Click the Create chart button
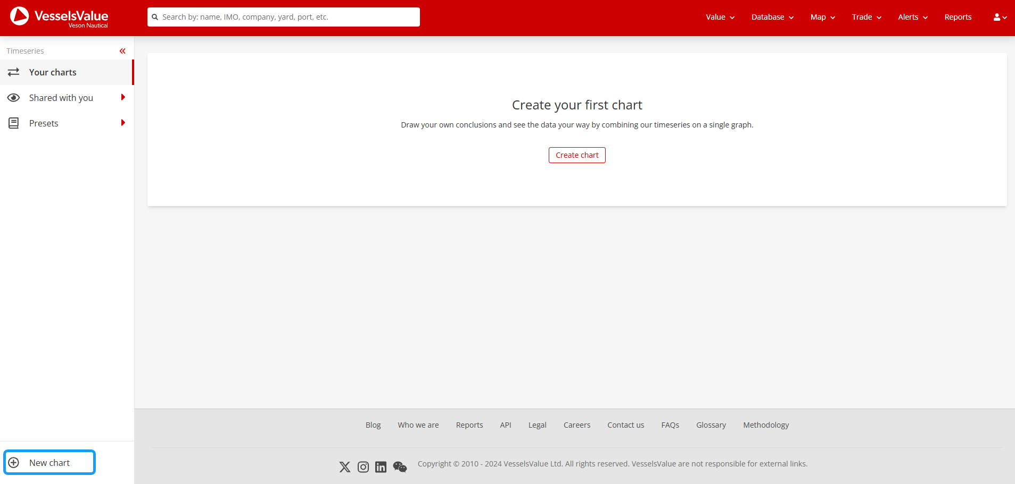The image size is (1015, 484). click(576, 155)
